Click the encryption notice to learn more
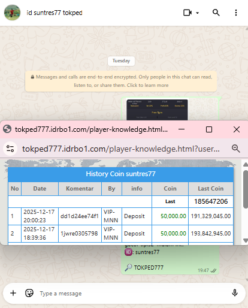The height and width of the screenshot is (308, 248). [x=121, y=81]
